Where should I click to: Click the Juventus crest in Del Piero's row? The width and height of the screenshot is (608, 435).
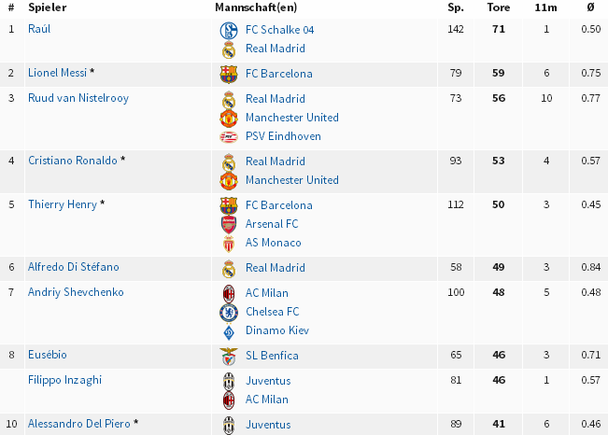point(229,425)
